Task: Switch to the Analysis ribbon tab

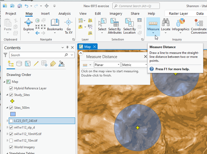Action: [64, 14]
